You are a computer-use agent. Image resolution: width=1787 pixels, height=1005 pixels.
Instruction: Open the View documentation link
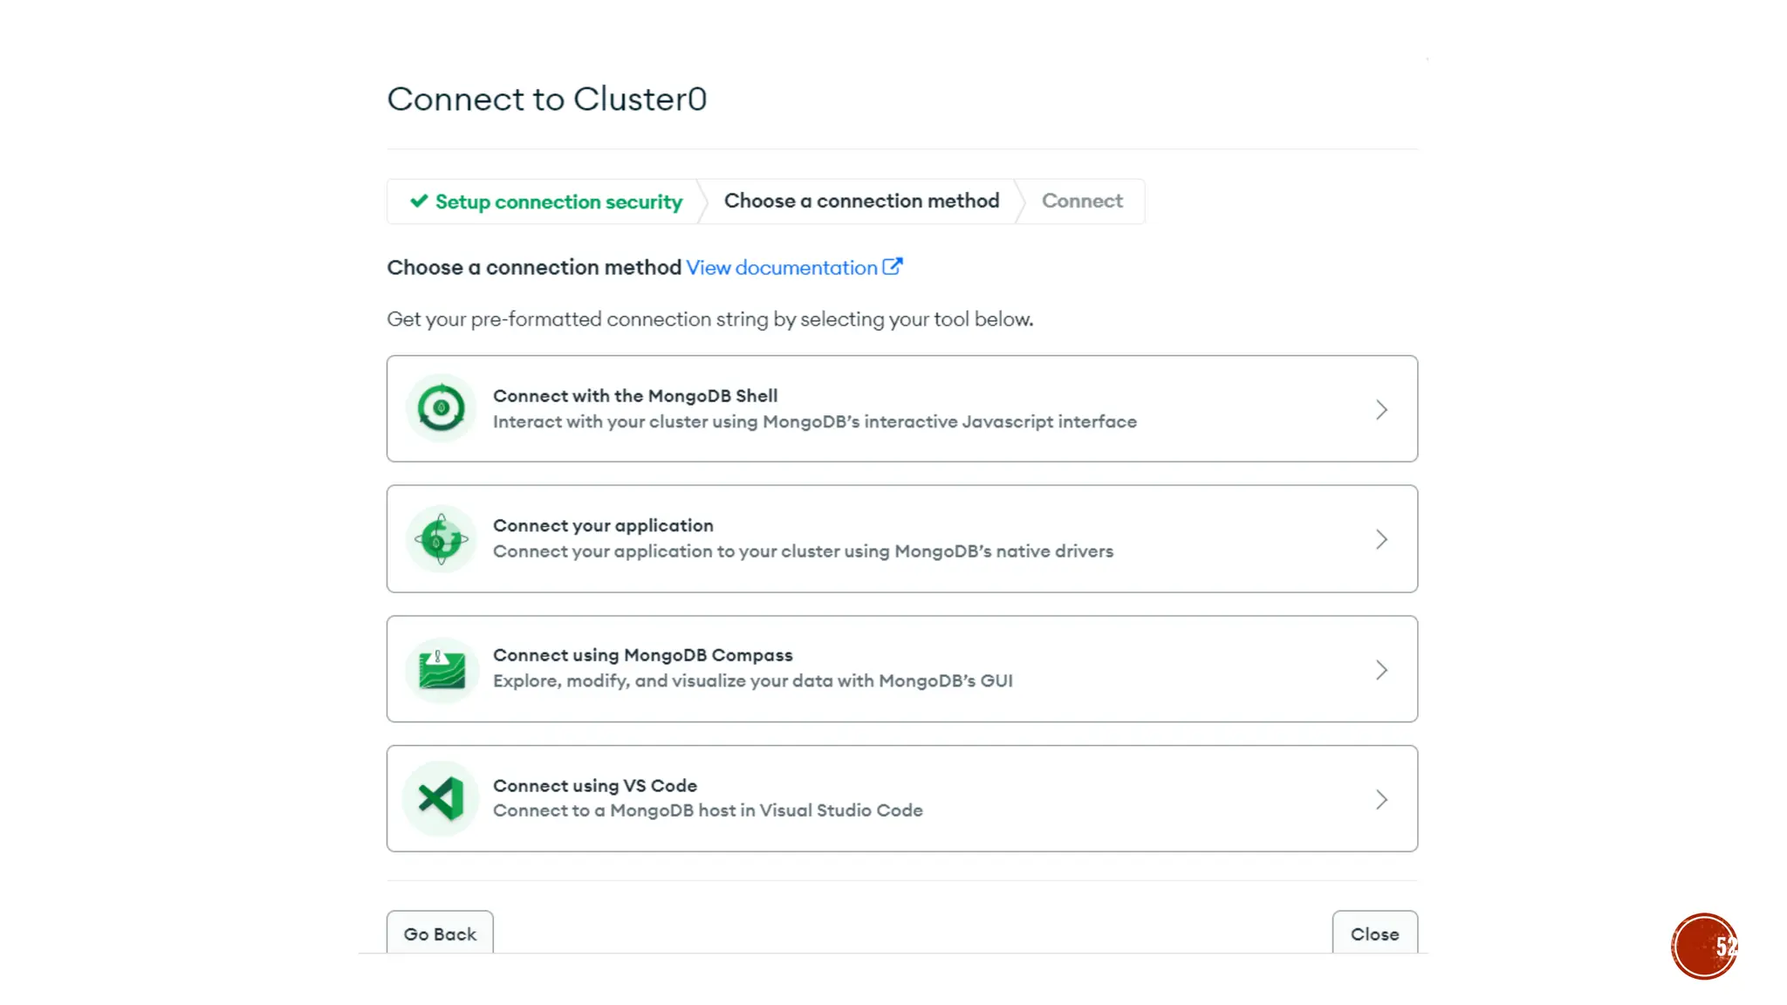coord(782,268)
